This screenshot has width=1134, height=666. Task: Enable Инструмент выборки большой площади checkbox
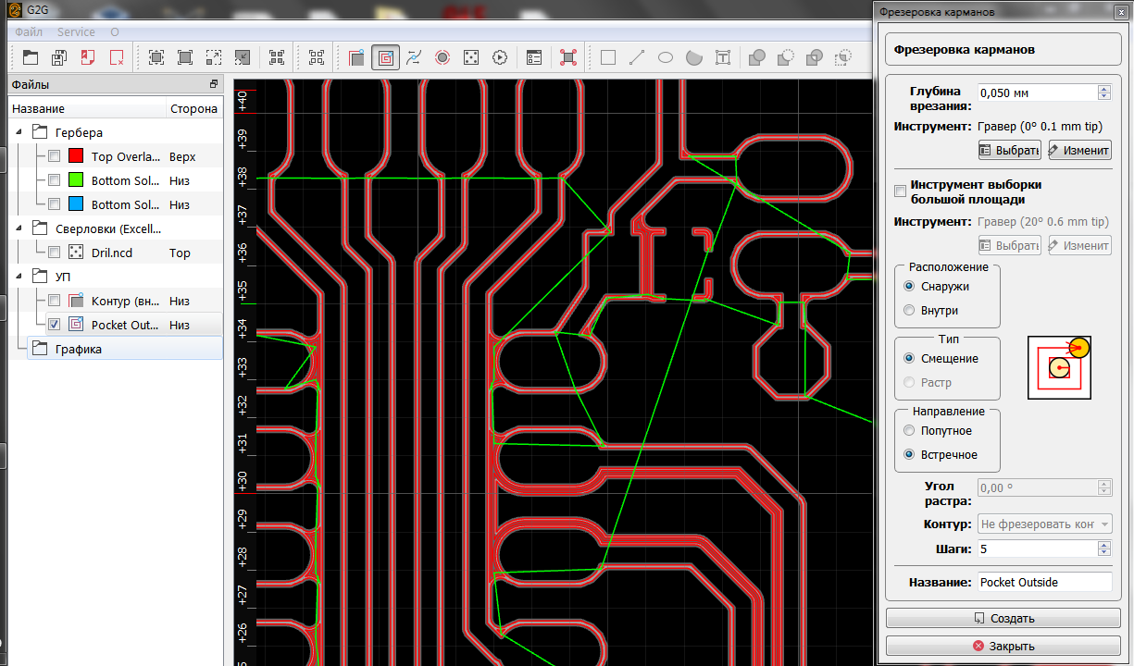(x=901, y=191)
